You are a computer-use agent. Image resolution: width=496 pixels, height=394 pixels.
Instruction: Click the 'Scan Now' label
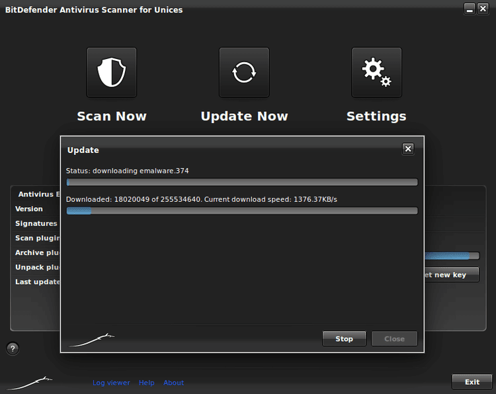pyautogui.click(x=112, y=117)
